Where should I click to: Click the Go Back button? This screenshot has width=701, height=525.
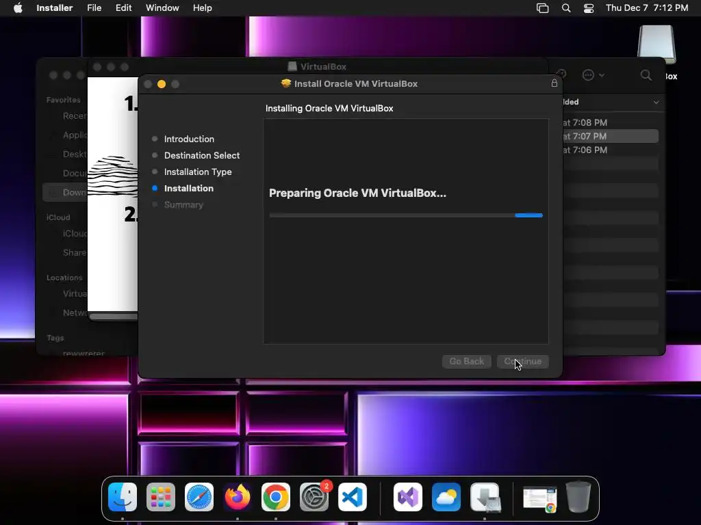click(x=466, y=361)
